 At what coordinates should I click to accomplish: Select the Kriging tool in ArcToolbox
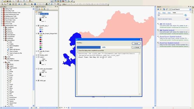11,44
